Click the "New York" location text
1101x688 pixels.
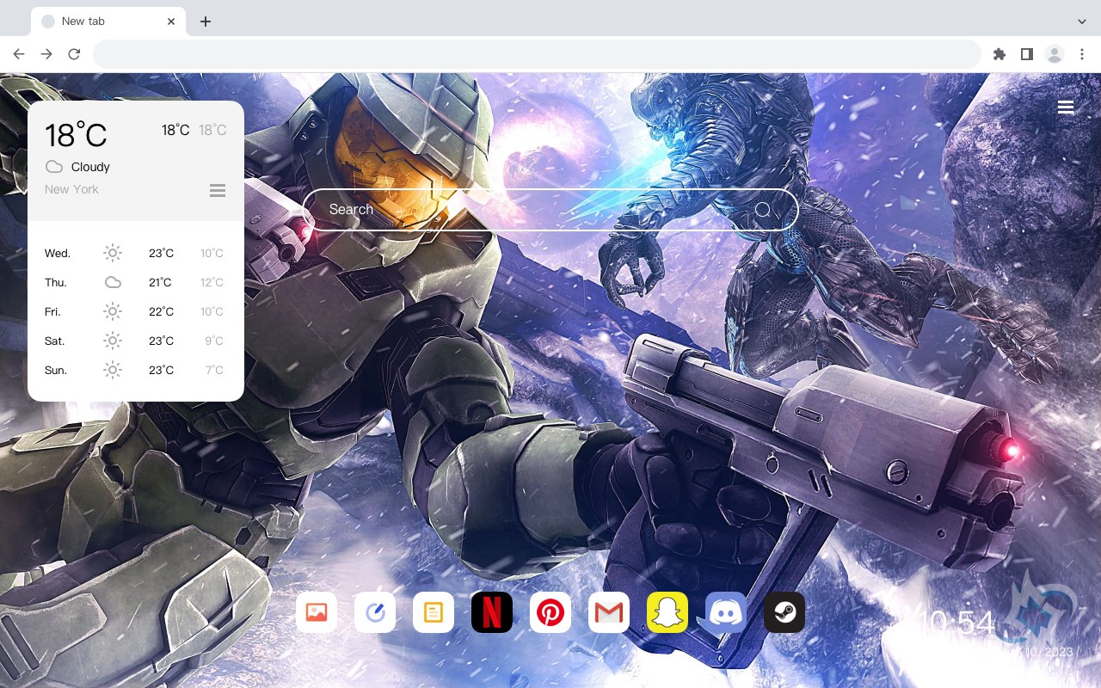pos(71,189)
